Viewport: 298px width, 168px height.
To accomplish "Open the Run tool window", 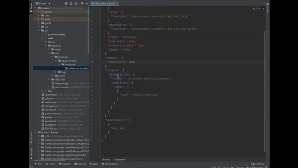I will (x=38, y=164).
